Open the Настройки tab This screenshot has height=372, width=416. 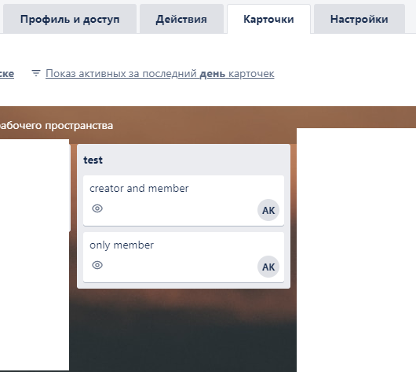point(359,19)
